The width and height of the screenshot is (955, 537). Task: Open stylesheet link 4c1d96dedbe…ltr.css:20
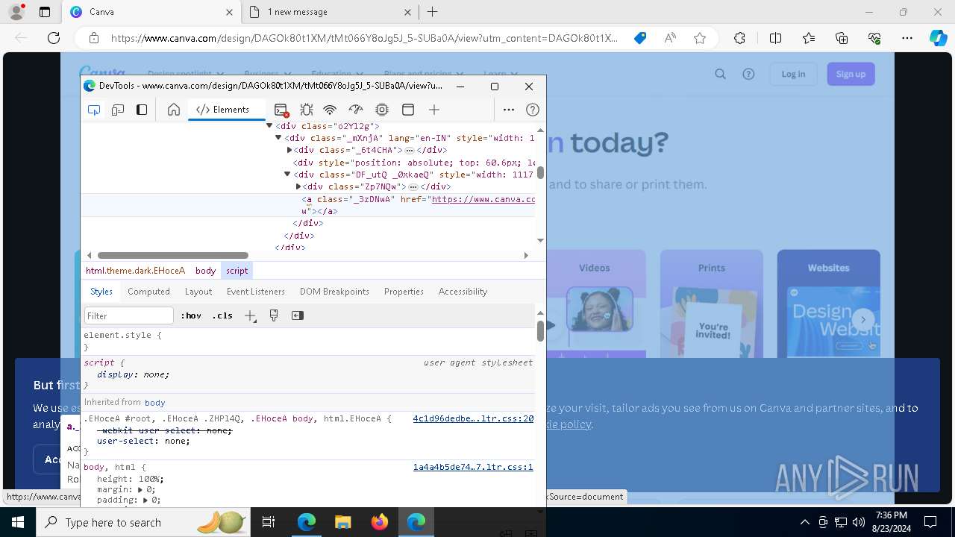point(473,419)
